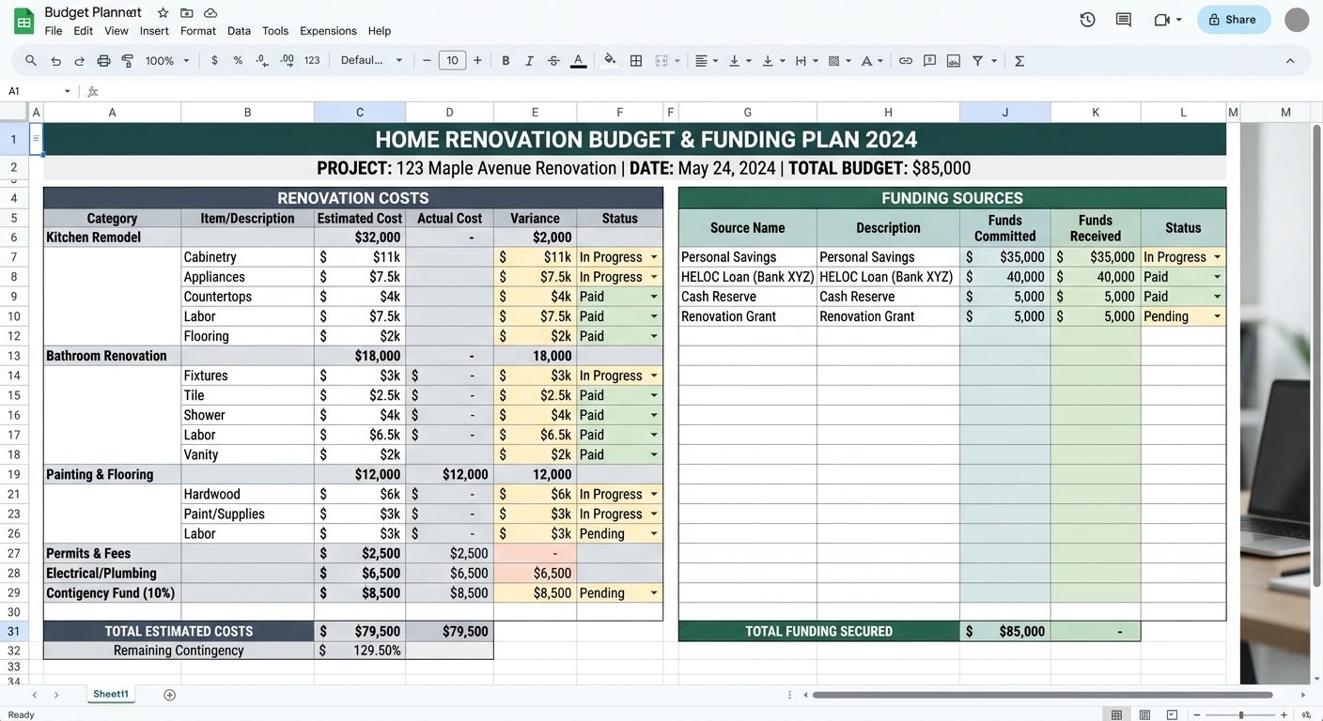Click the font size input field

click(452, 60)
